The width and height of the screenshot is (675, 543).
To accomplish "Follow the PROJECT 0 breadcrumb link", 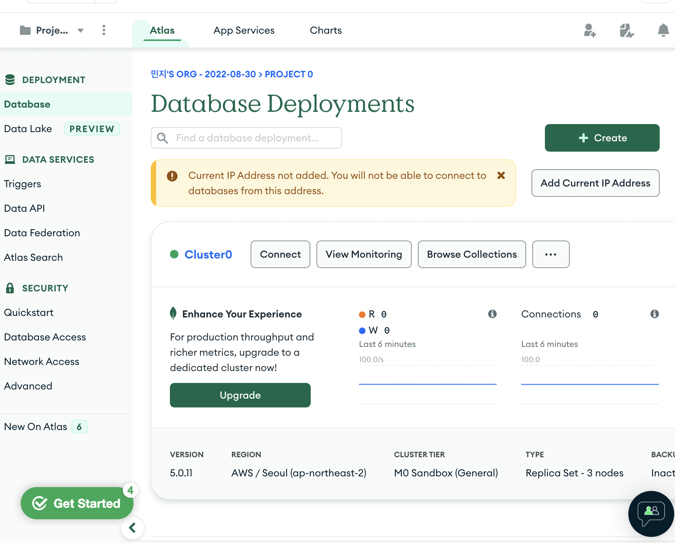I will tap(289, 74).
